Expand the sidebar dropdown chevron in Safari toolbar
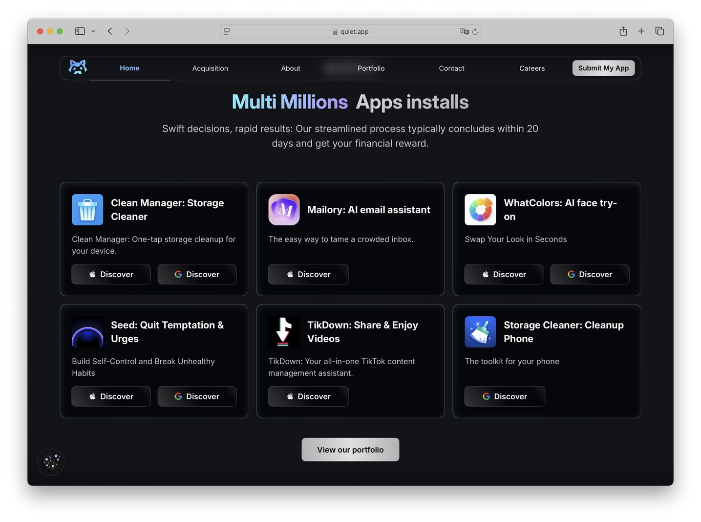This screenshot has width=701, height=522. point(93,31)
